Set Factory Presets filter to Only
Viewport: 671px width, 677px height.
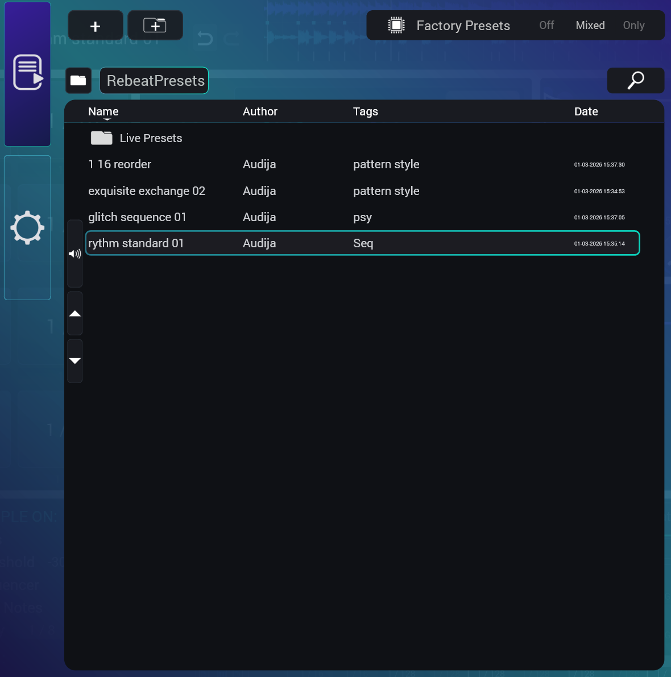pos(633,25)
